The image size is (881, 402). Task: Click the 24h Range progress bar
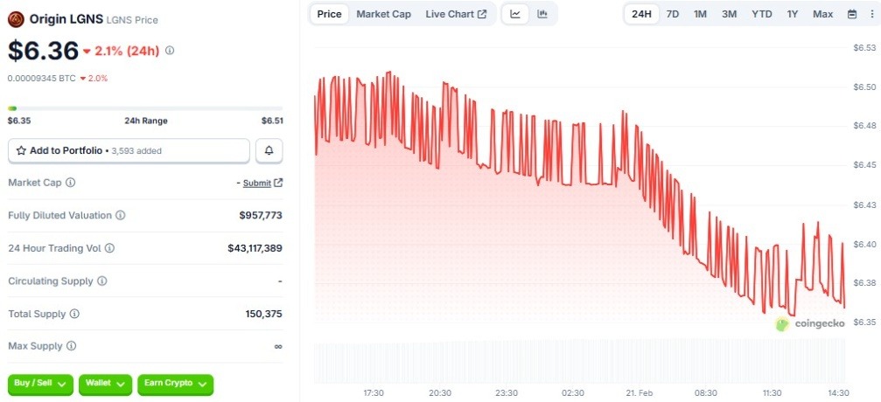145,108
